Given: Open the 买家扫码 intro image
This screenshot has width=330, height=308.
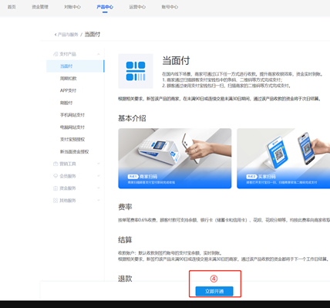Looking at the screenshot, I should pyautogui.click(x=283, y=158).
